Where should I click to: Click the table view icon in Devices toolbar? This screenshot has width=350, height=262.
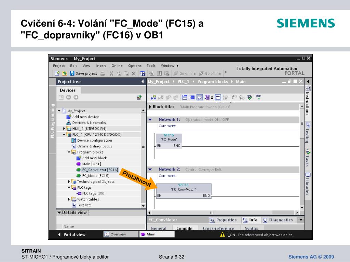pyautogui.click(x=139, y=97)
